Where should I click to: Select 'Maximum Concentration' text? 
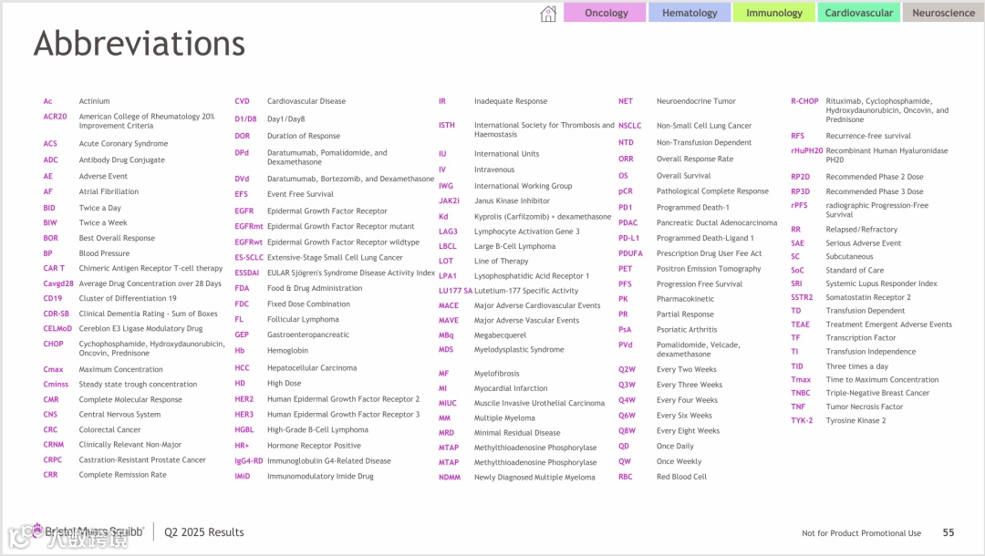tap(120, 370)
